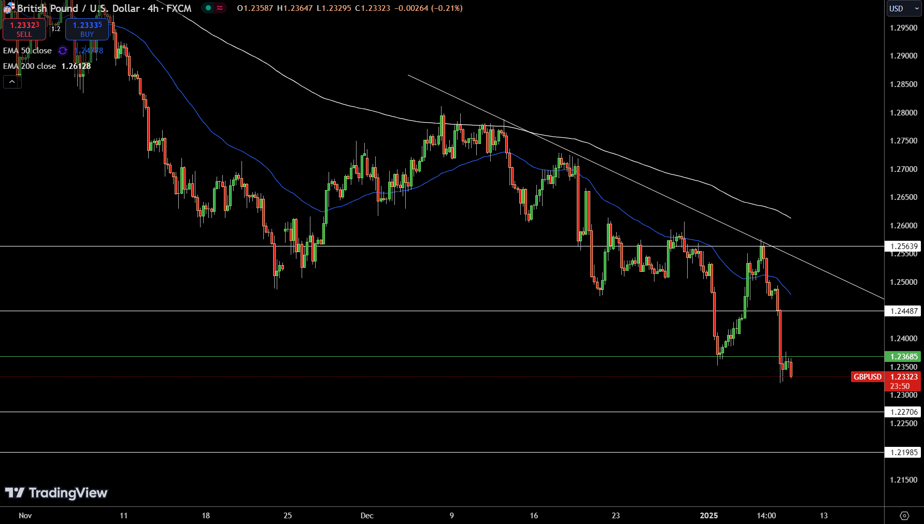The height and width of the screenshot is (524, 924).
Task: Click the British Pound / U.S. Dollar title
Action: 79,8
